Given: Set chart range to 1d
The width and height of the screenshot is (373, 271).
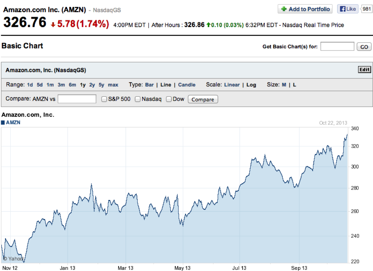Looking at the screenshot, I should [x=30, y=85].
